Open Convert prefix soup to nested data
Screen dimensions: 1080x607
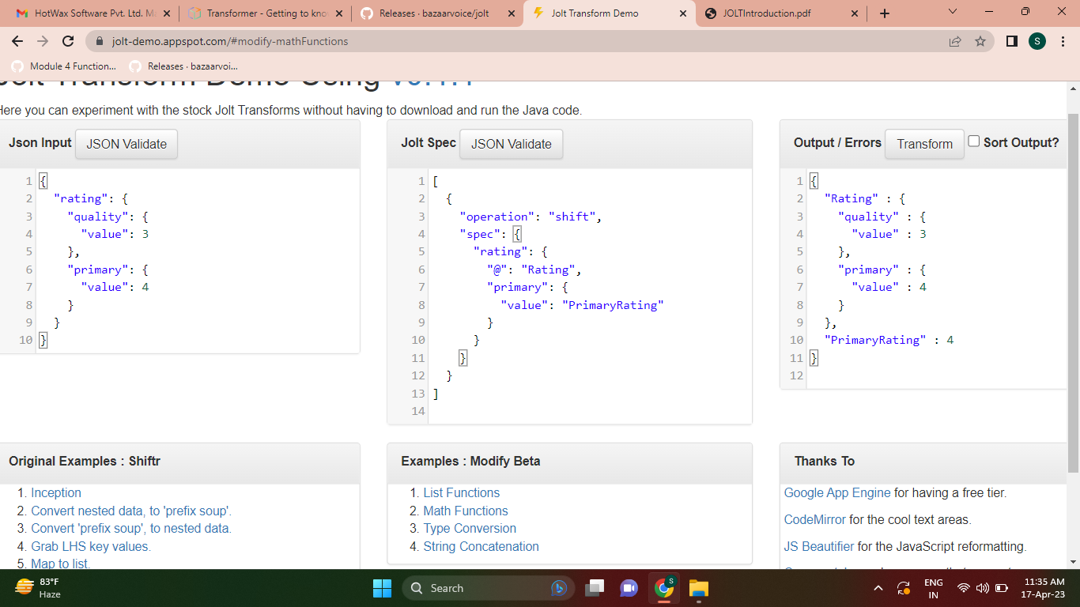[x=131, y=528]
